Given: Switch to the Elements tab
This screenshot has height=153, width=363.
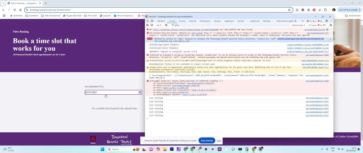Looking at the screenshot, I should tap(161, 21).
